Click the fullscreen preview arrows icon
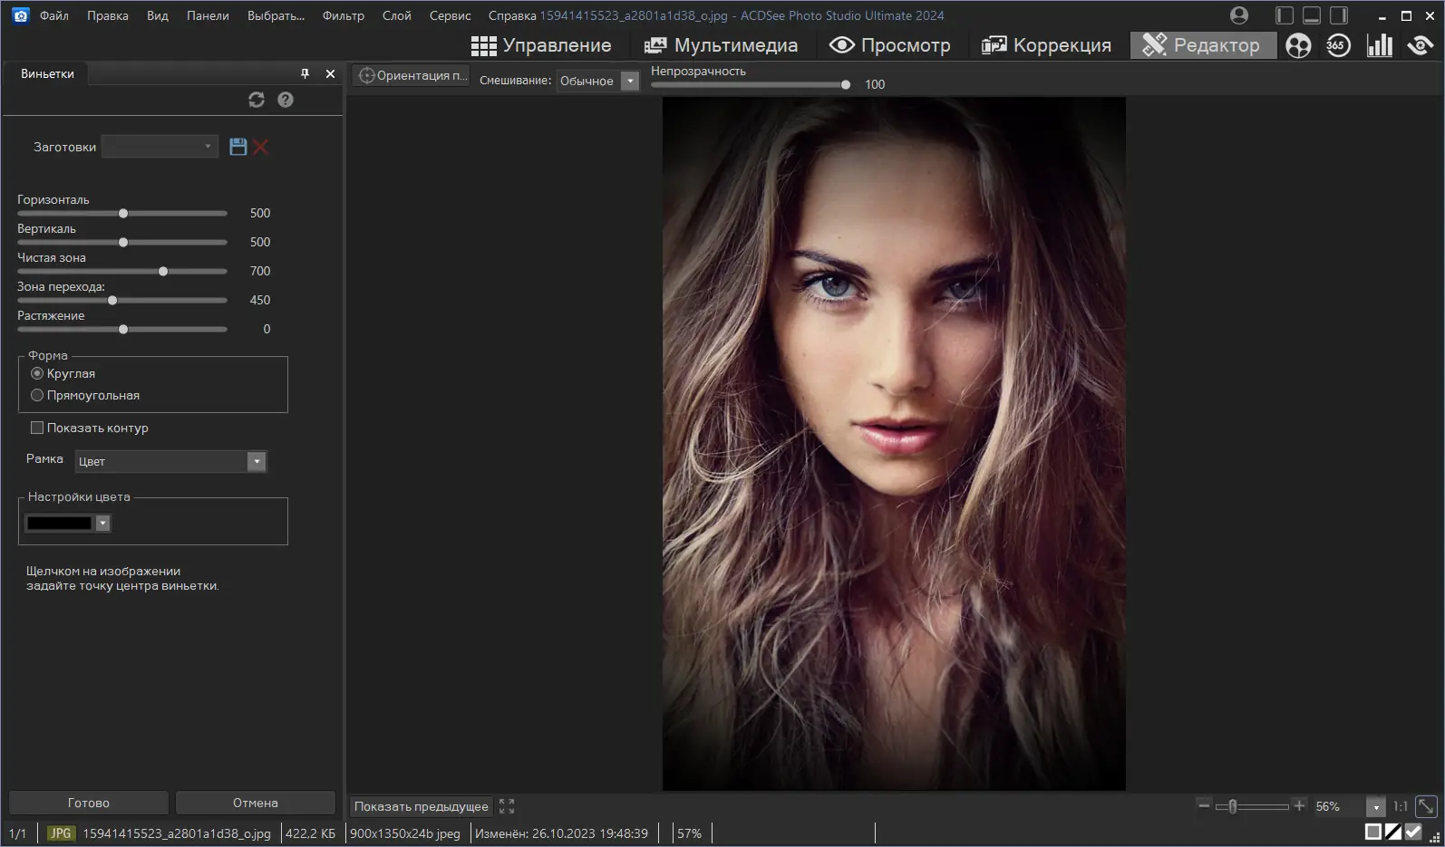Viewport: 1445px width, 847px height. point(507,806)
